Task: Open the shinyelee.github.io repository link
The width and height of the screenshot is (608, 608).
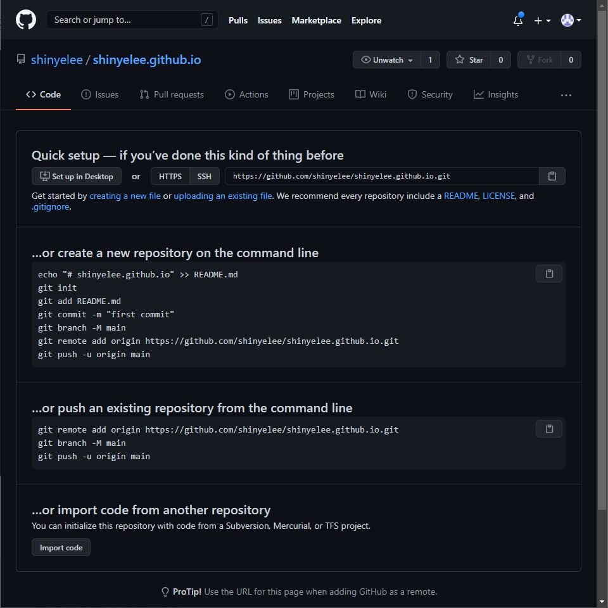Action: coord(147,60)
